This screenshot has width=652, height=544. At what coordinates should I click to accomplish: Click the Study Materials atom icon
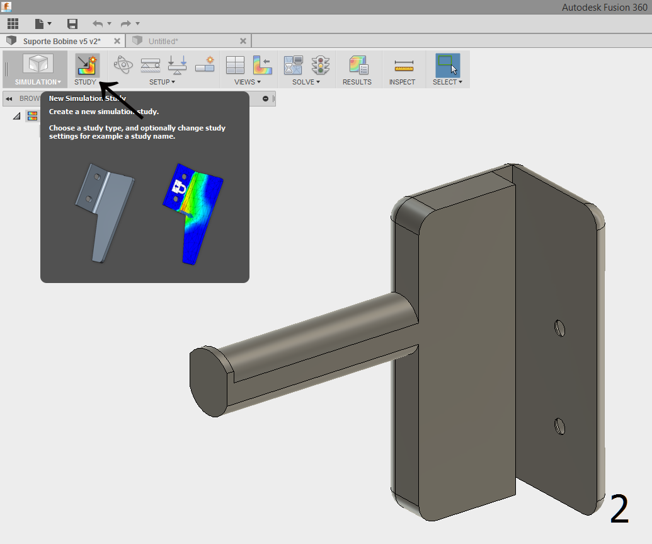pyautogui.click(x=123, y=64)
